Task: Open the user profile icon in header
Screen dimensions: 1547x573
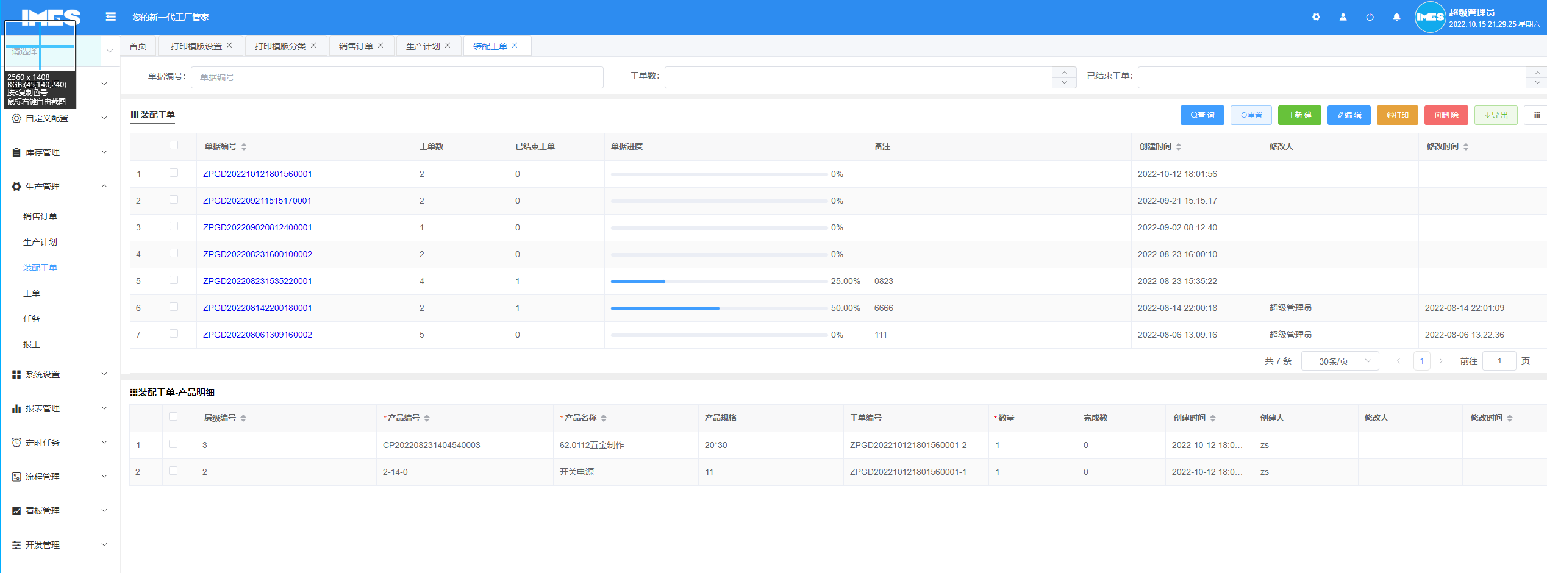Action: point(1343,17)
